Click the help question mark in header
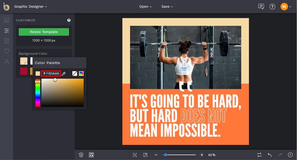297x160 pixels. pos(272,7)
